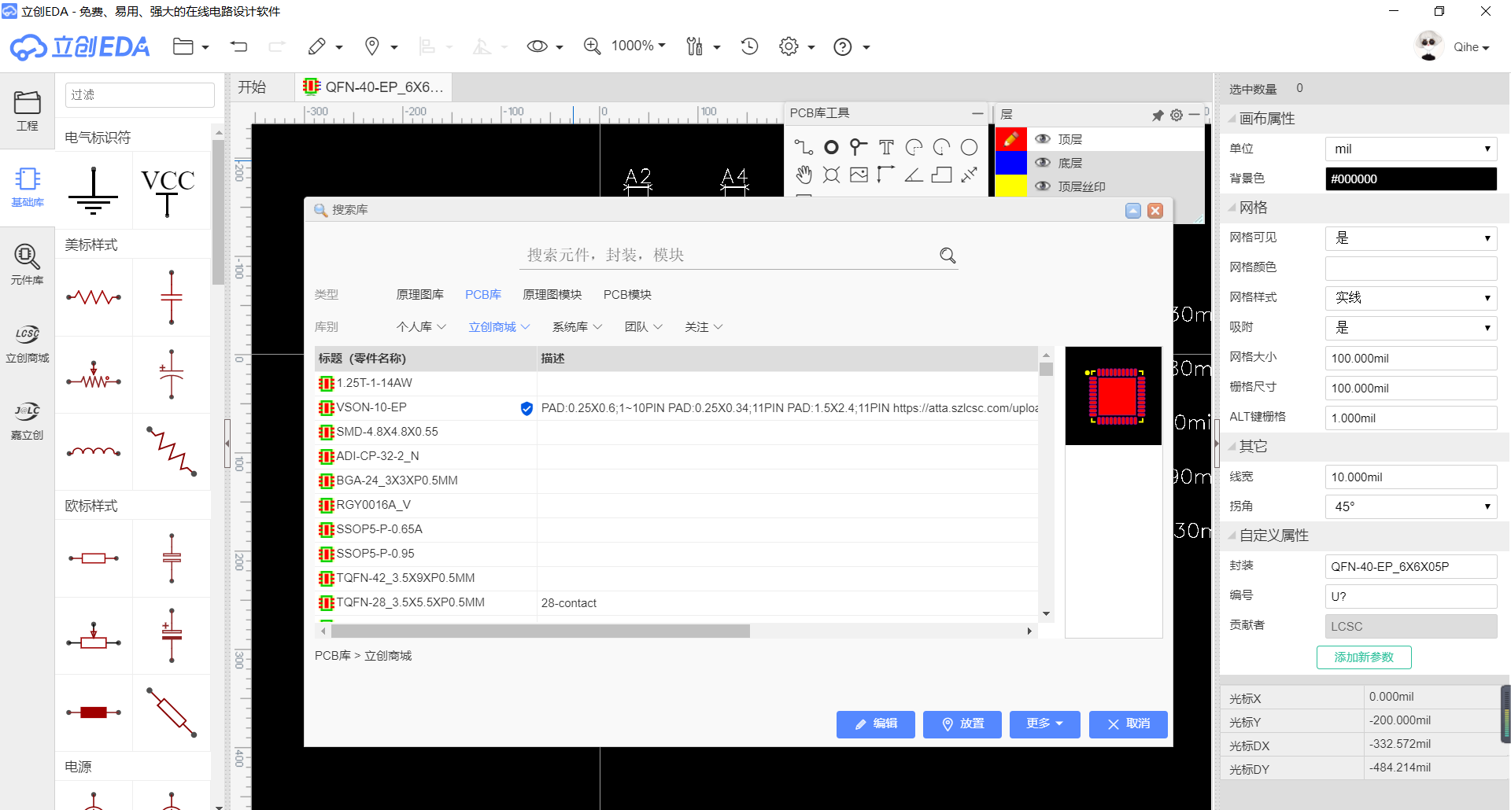Screen dimensions: 1511x810
Task: Select the Circle tool in PCB tools
Action: (x=969, y=147)
